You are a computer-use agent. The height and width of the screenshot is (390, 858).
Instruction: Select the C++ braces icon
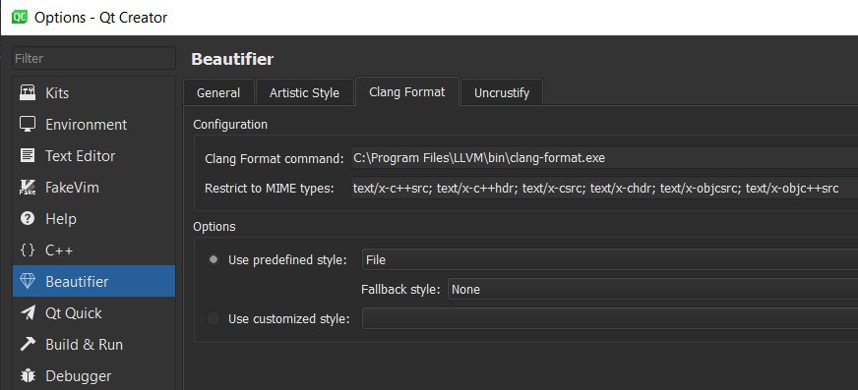point(28,251)
